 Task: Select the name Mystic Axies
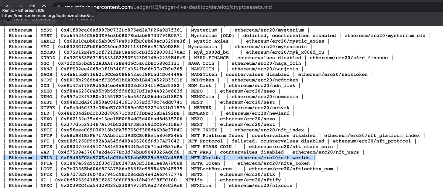point(211,41)
